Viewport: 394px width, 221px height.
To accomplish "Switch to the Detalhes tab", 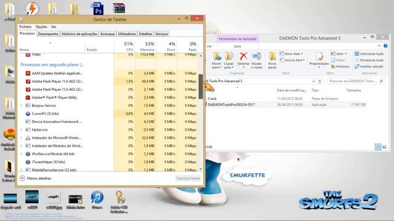I will (145, 34).
